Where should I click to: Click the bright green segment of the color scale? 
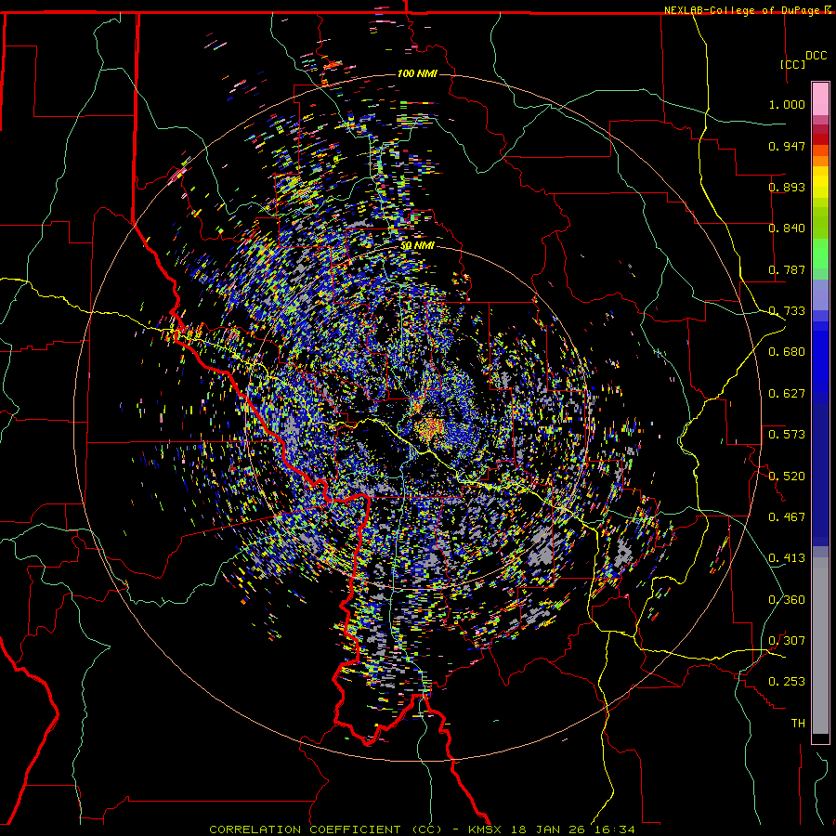(820, 254)
